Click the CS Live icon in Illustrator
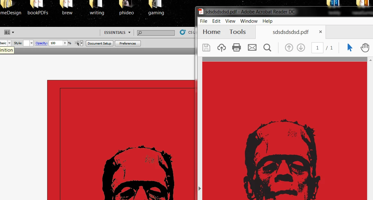This screenshot has width=373, height=200. (x=183, y=32)
